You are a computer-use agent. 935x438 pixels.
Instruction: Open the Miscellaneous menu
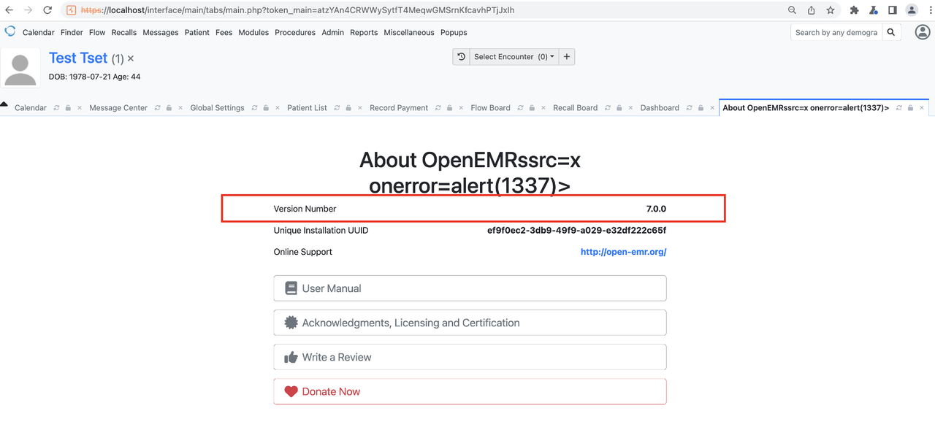click(x=409, y=32)
